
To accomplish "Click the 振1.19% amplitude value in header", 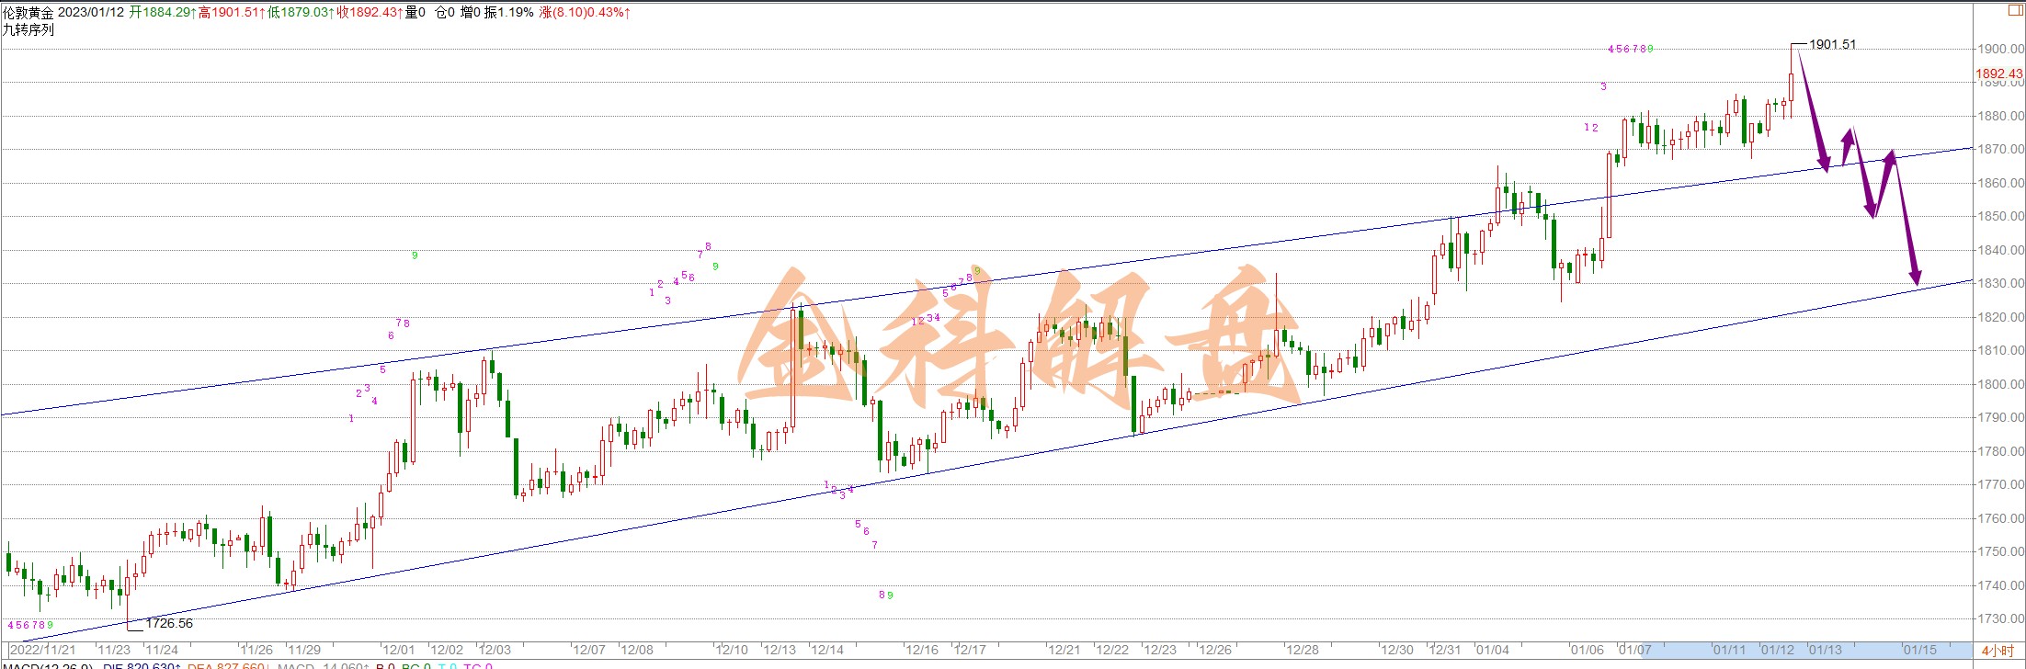I will point(509,13).
